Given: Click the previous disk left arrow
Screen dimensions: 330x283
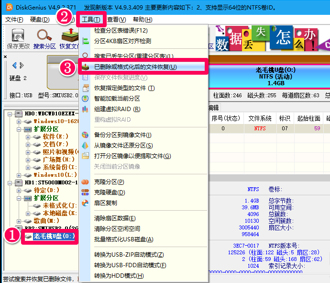Looking at the screenshot, I should (x=14, y=65).
